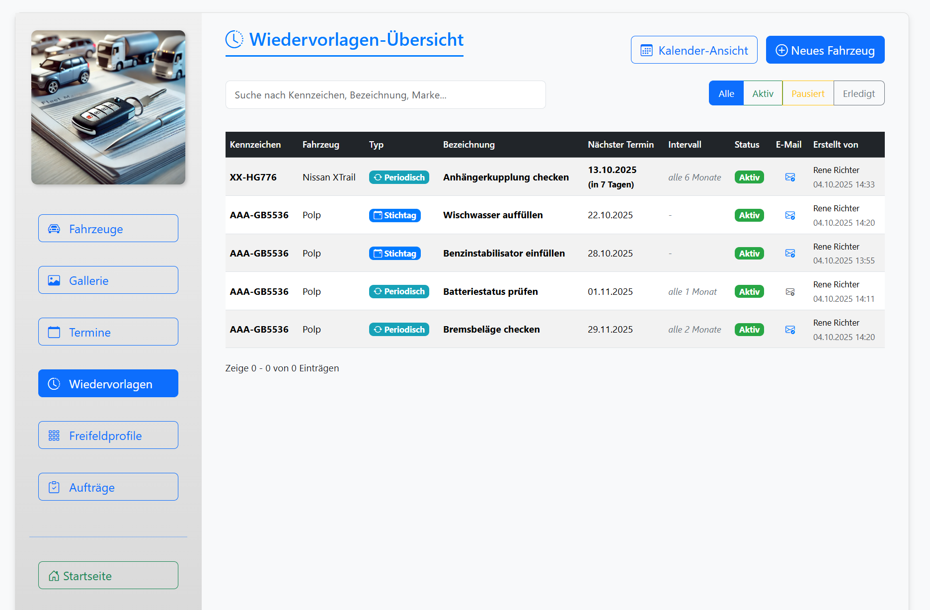Viewport: 930px width, 610px height.
Task: Click the search field for Kennzeichen
Action: coord(385,95)
